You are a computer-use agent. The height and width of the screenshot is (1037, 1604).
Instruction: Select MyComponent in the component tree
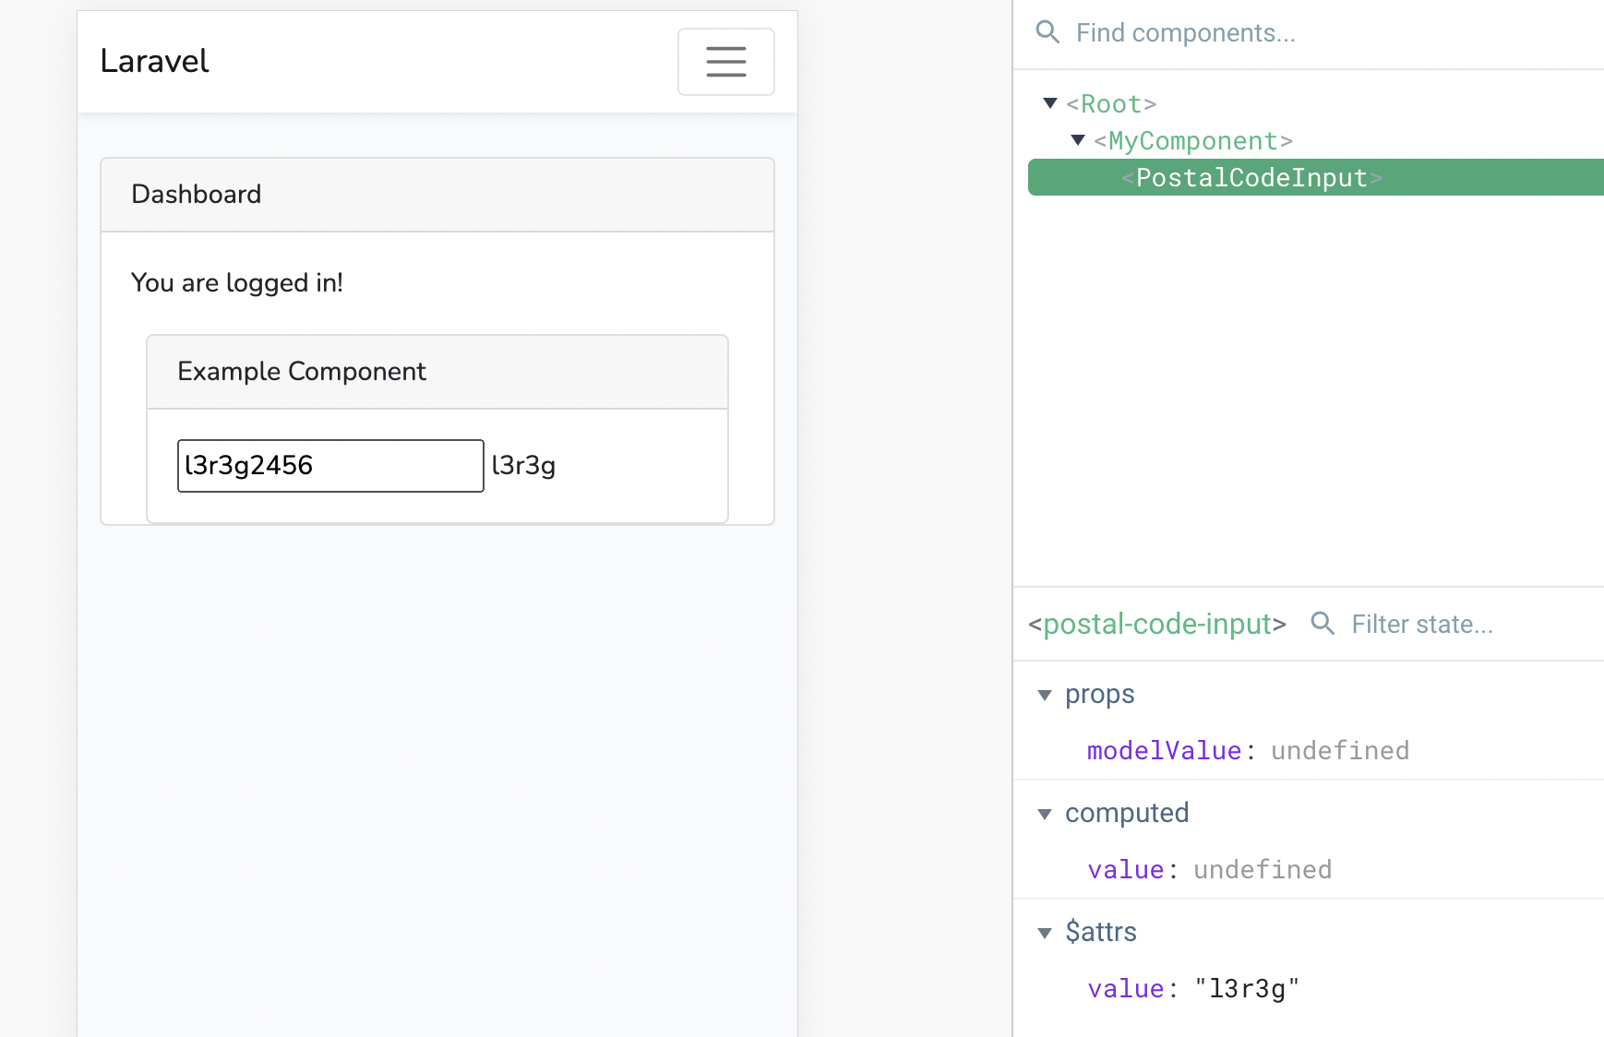tap(1192, 141)
